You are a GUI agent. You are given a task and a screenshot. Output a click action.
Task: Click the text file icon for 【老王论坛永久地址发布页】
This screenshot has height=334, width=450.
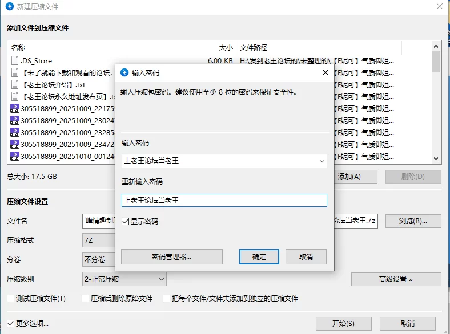click(15, 96)
